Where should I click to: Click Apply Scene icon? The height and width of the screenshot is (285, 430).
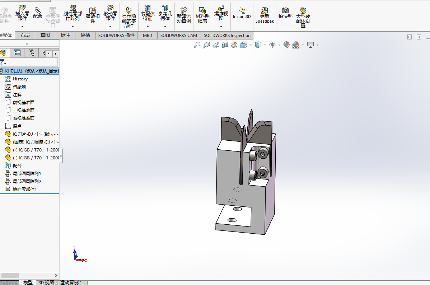tap(296, 45)
